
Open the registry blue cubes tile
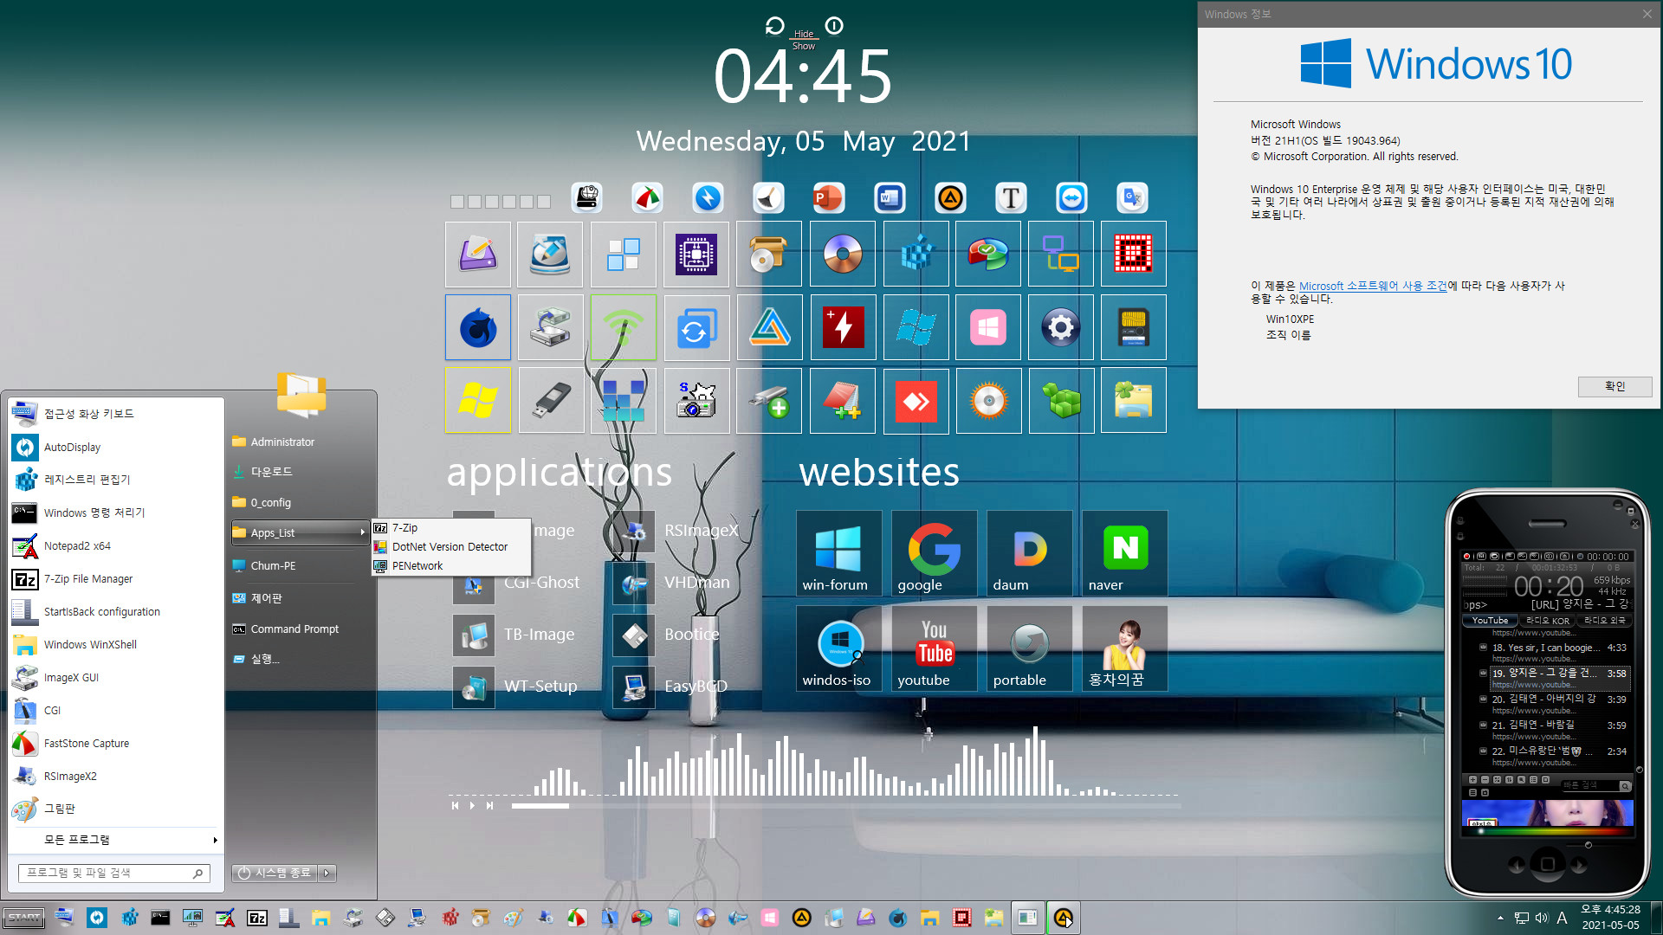point(916,255)
